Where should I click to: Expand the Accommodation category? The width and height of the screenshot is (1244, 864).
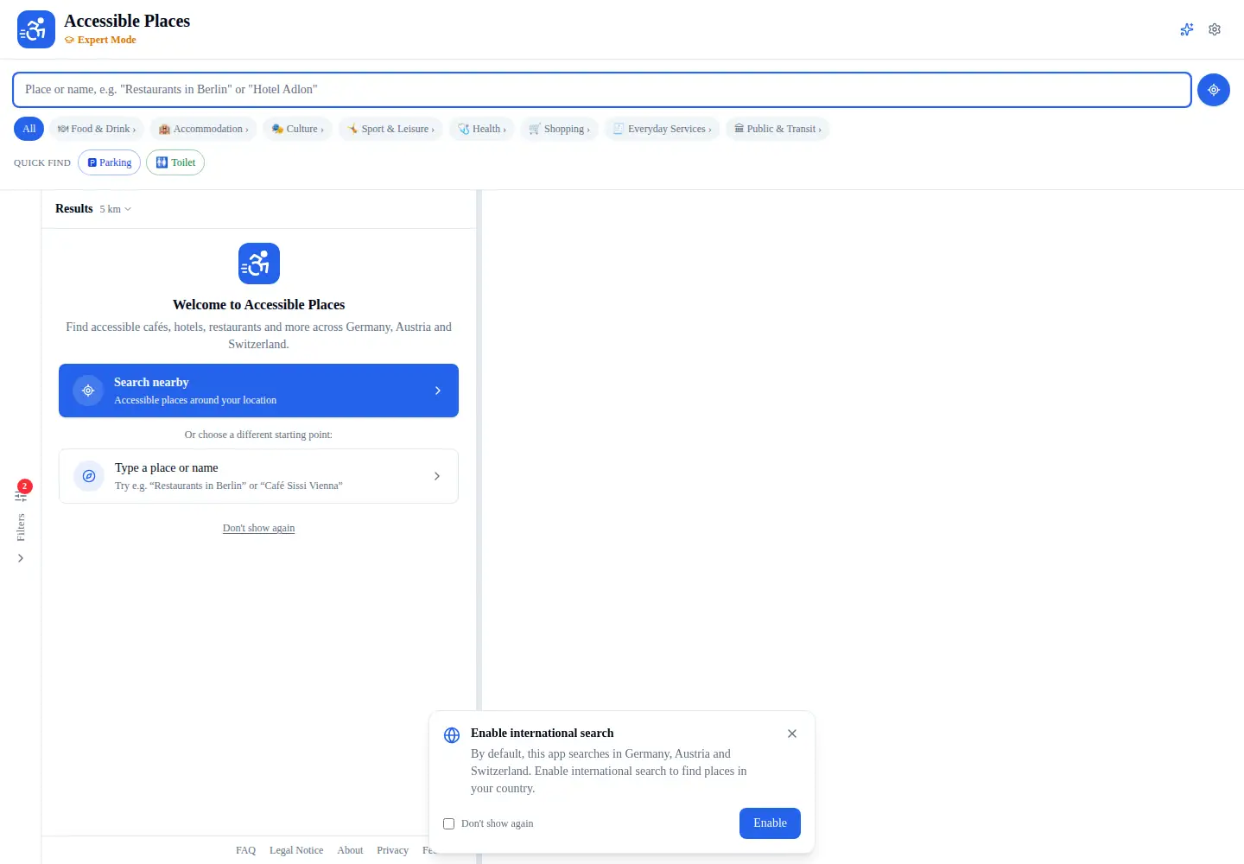coord(203,129)
